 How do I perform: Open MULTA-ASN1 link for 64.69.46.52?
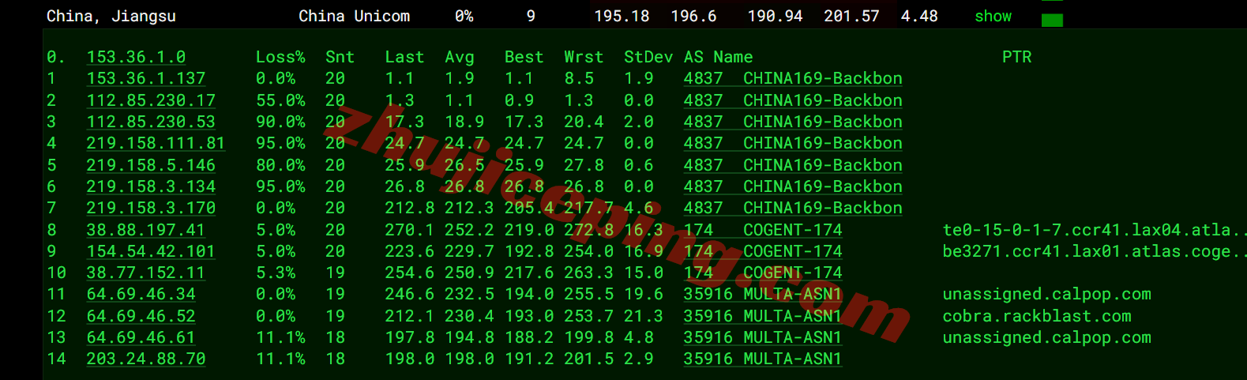[x=763, y=316]
